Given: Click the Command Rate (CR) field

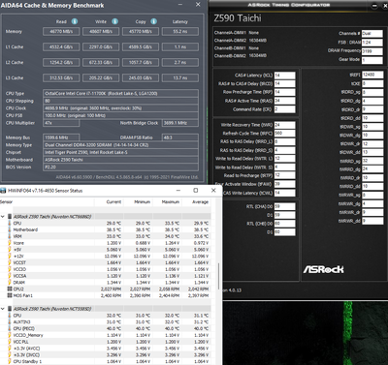Looking at the screenshot, I should (x=284, y=109).
